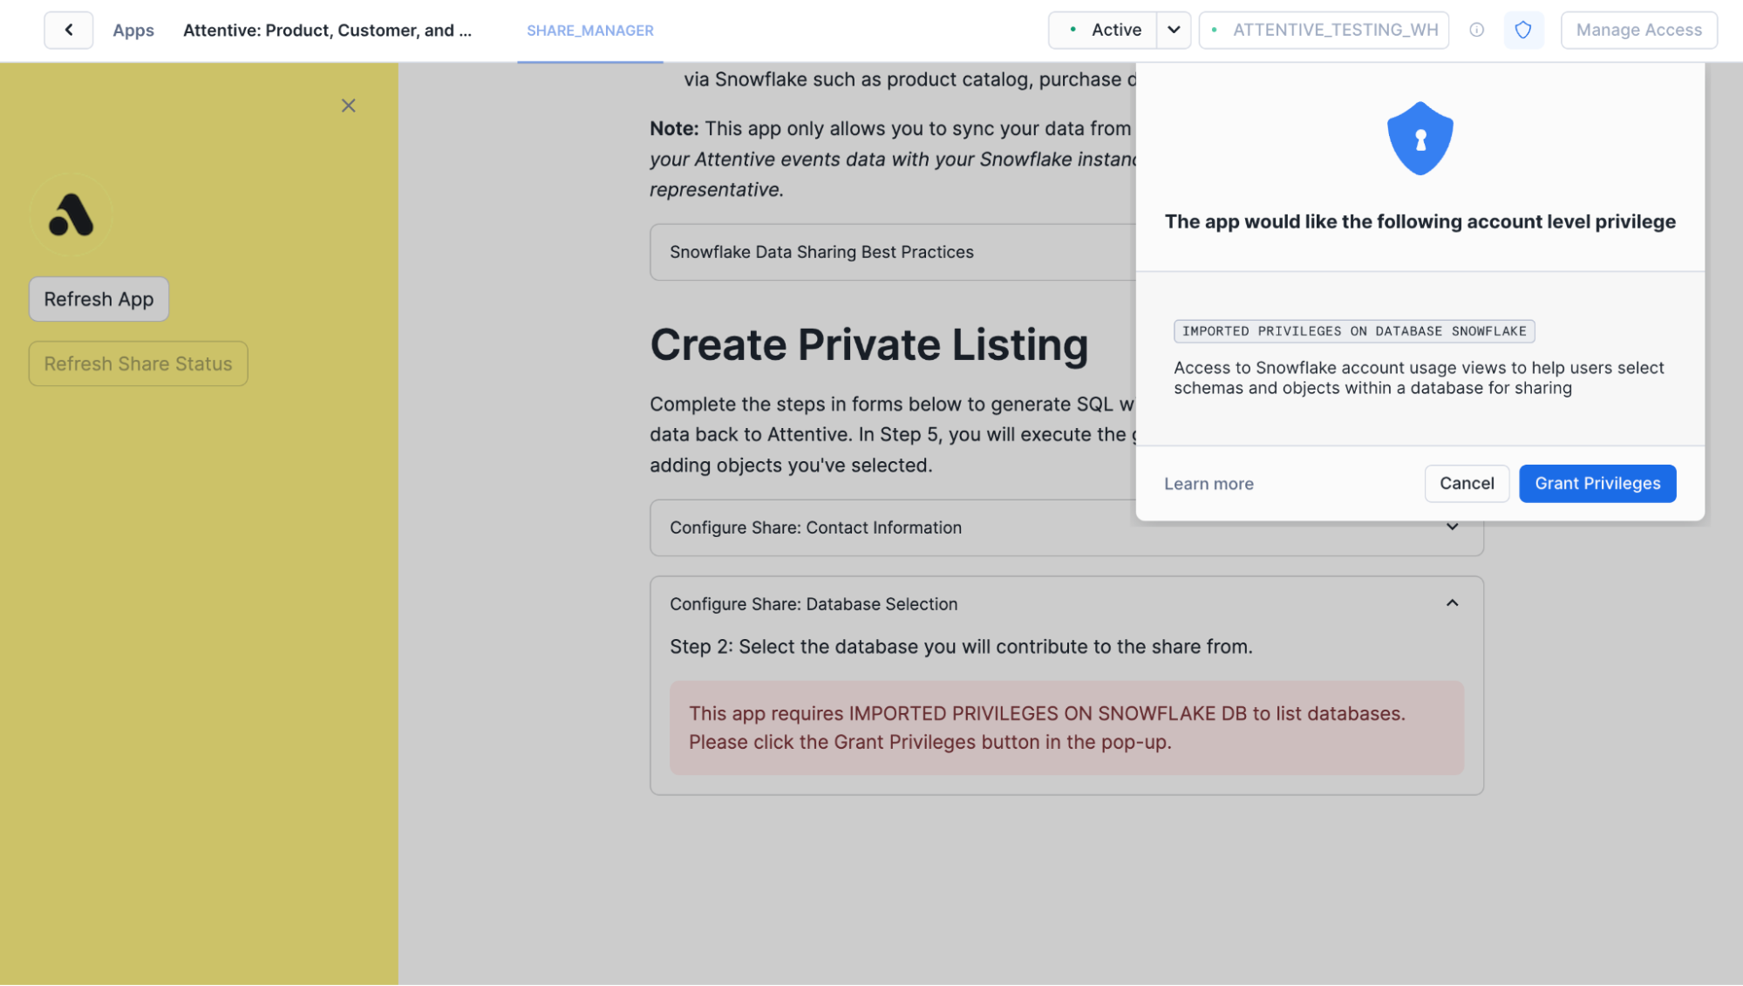This screenshot has height=986, width=1743.
Task: Click the popup's account level privilege heading
Action: coord(1420,221)
